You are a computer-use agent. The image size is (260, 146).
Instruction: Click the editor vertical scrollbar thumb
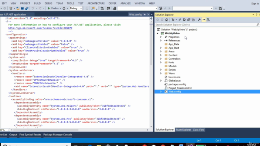[x=151, y=45]
